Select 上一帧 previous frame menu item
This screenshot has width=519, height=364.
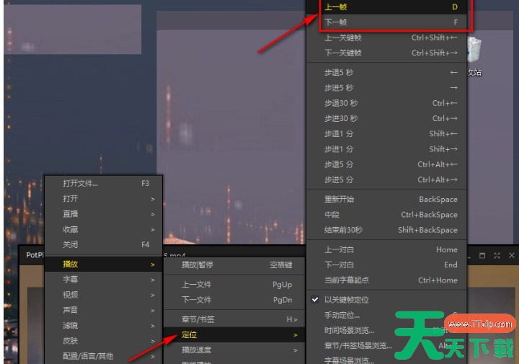point(386,7)
